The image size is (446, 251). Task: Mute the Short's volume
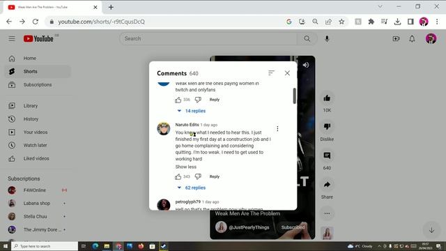coord(306,65)
